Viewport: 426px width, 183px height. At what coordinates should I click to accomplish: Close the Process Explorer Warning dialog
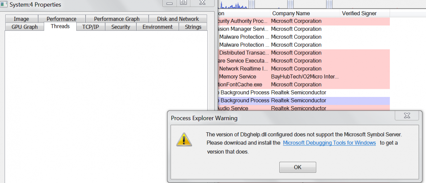pyautogui.click(x=407, y=116)
